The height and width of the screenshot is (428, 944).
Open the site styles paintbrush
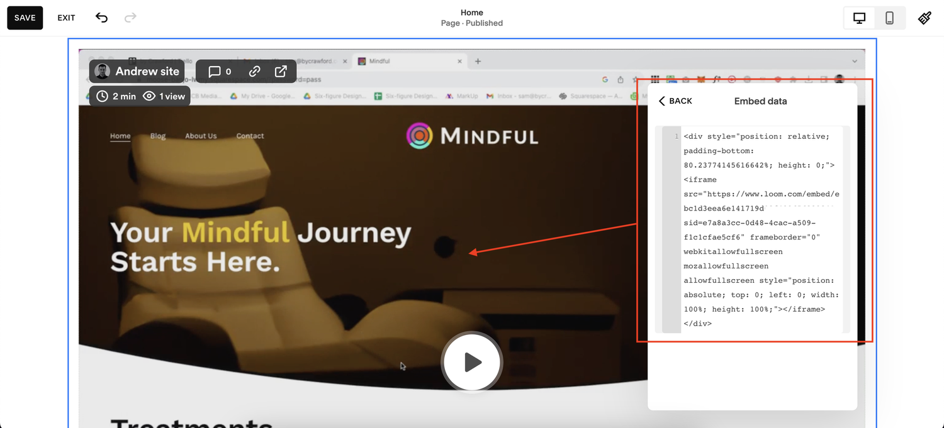click(x=924, y=18)
